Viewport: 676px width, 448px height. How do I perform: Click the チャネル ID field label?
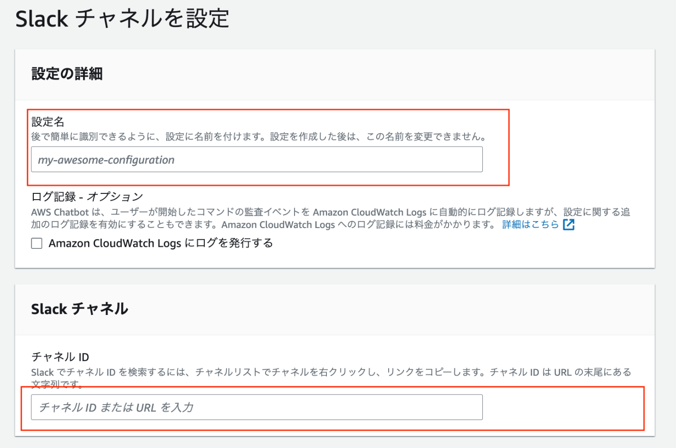[x=60, y=357]
